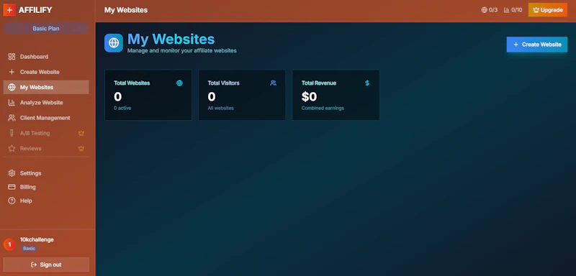The image size is (576, 276).
Task: Click the globe 0/3 websites counter in header
Action: coord(490,10)
